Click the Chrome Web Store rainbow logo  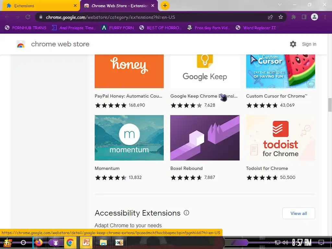[x=21, y=44]
